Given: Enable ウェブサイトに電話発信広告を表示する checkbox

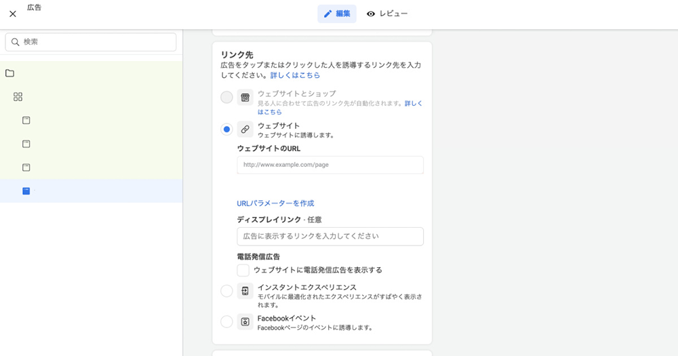Looking at the screenshot, I should 243,271.
